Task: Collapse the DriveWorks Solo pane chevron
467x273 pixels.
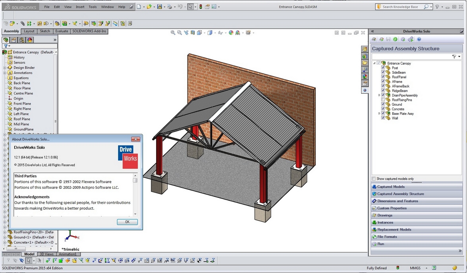Action: click(x=373, y=31)
